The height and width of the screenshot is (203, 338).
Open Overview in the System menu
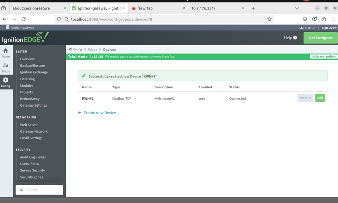click(x=27, y=59)
